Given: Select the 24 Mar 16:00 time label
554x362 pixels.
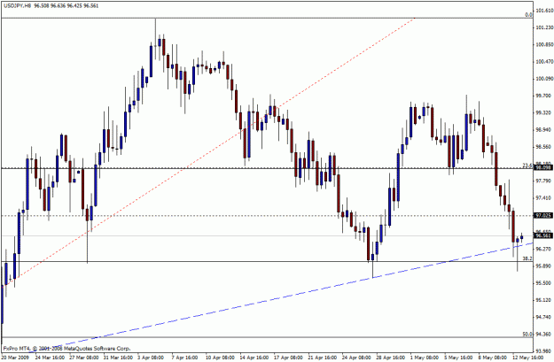Looking at the screenshot, I should coord(49,358).
